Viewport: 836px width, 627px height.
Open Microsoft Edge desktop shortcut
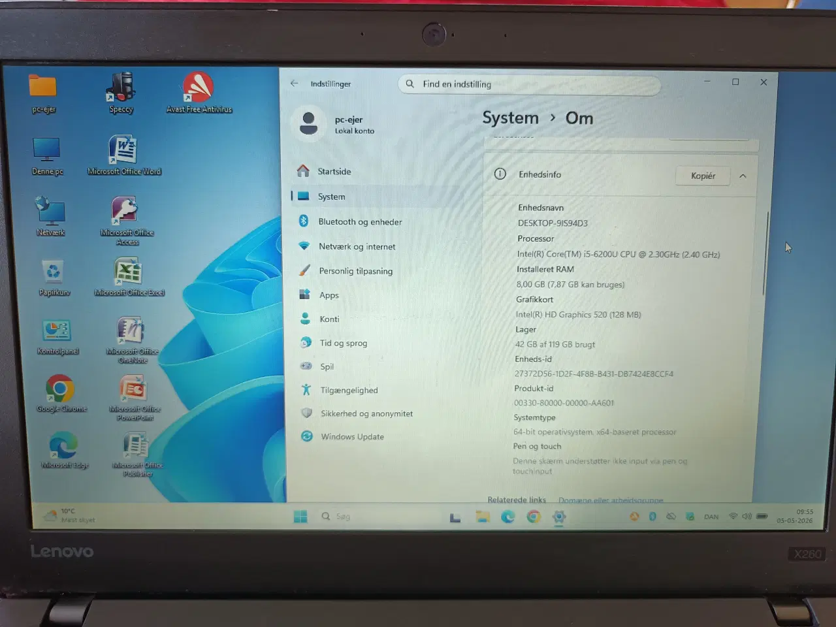tap(64, 450)
